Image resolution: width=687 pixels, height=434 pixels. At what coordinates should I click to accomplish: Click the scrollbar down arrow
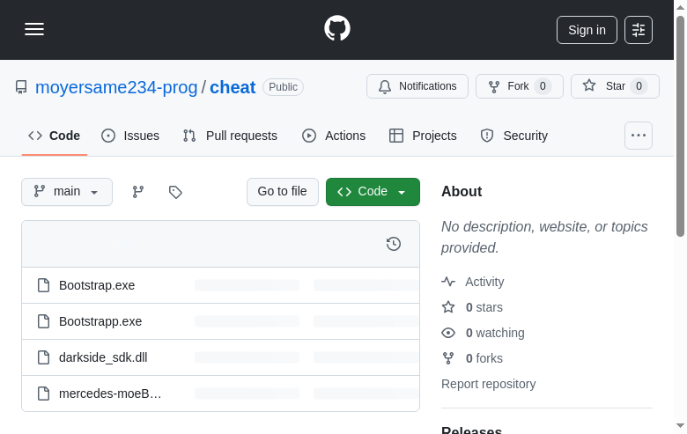tap(680, 426)
